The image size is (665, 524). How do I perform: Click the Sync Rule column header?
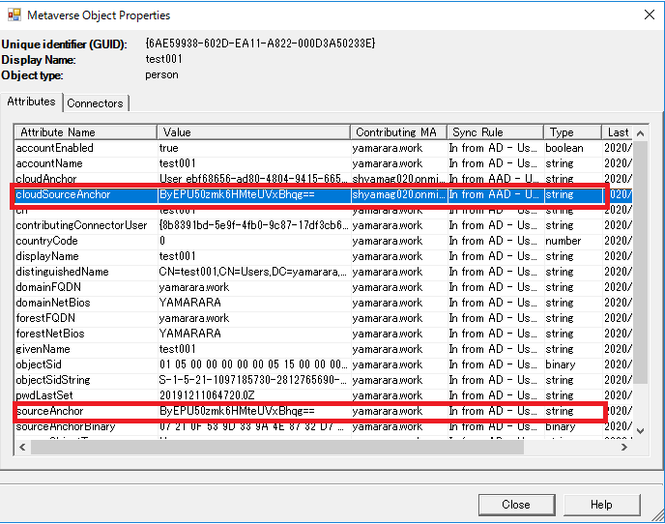495,132
